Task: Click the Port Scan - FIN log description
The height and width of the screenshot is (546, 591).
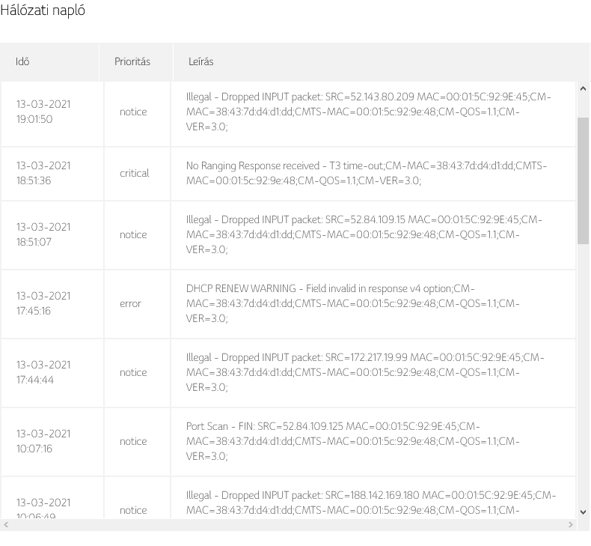Action: (353, 441)
